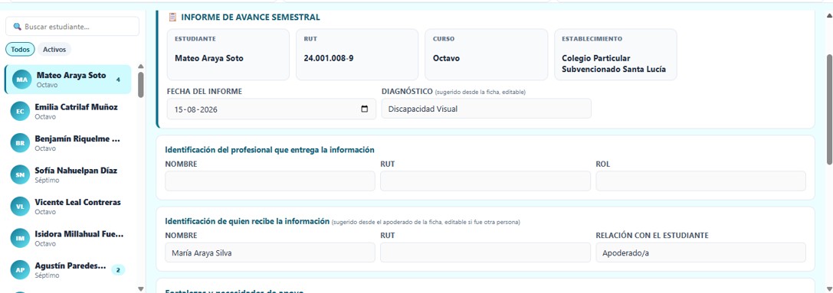Click the Curso card value Octavo
This screenshot has height=293, width=833.
point(446,58)
